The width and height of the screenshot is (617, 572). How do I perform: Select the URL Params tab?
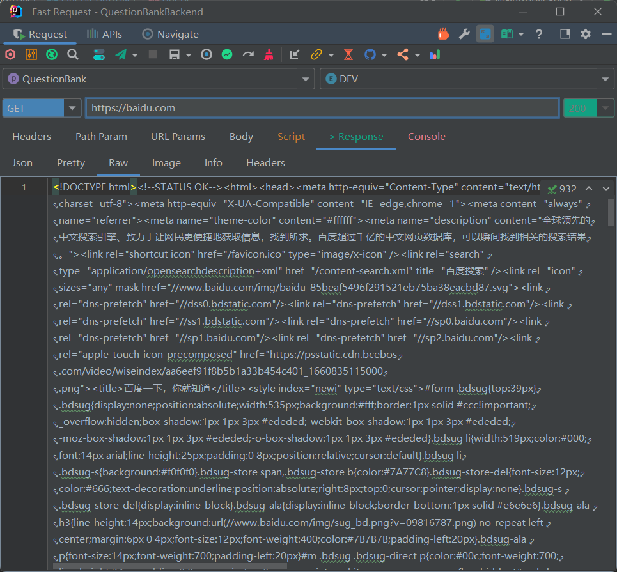click(x=178, y=137)
